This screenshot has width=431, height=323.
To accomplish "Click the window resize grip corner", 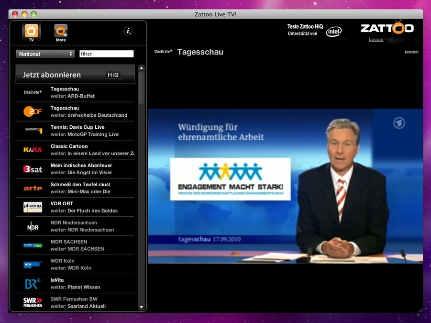I will point(420,310).
